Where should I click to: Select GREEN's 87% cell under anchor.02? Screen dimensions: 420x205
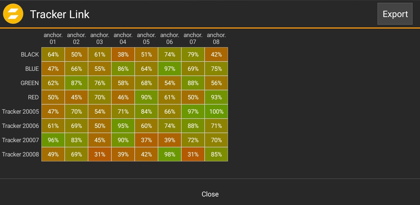click(x=76, y=83)
